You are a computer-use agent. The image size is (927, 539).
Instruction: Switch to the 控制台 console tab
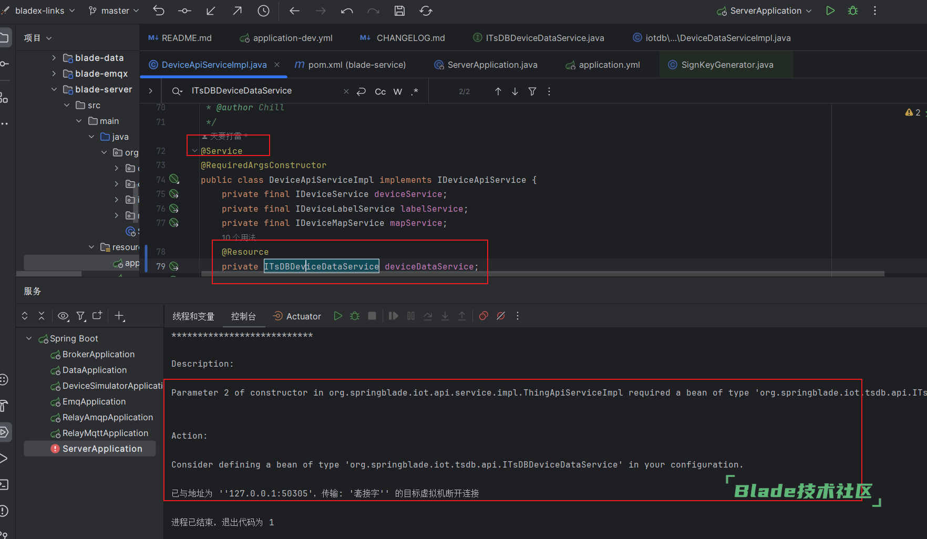point(243,316)
